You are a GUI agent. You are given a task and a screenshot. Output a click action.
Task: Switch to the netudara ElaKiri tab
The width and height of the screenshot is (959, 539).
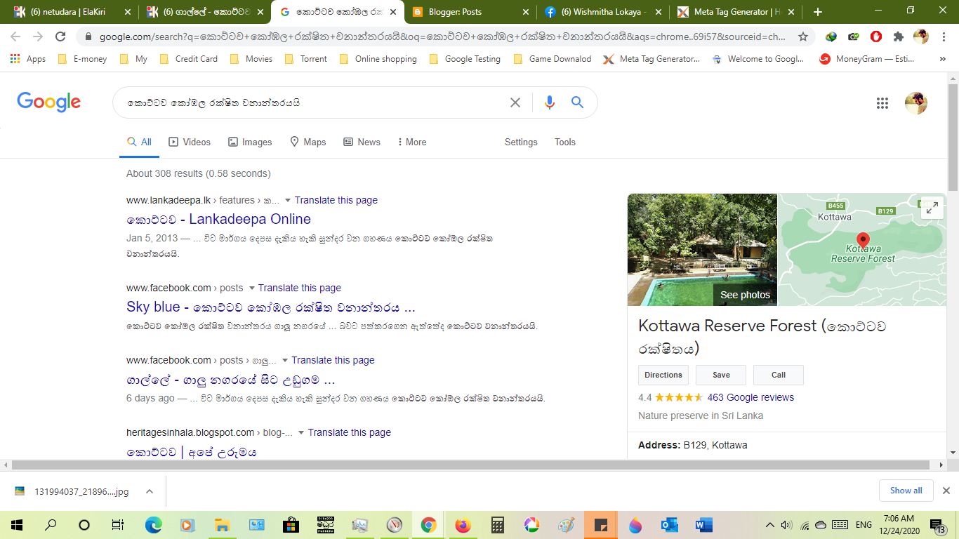72,12
